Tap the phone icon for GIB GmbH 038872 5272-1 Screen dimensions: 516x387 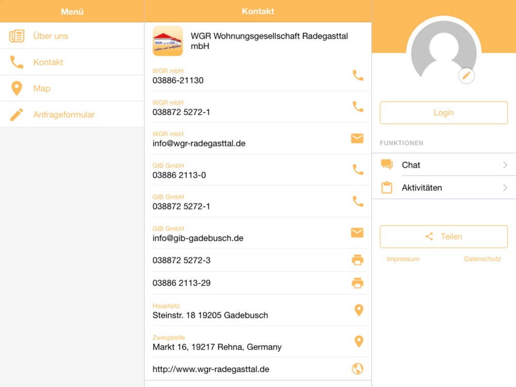tap(358, 201)
